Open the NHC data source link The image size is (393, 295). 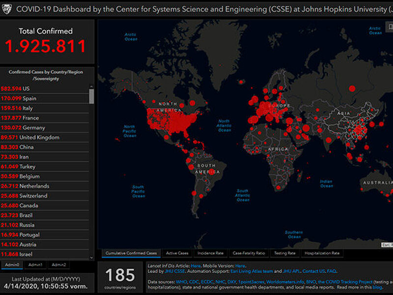pos(220,282)
